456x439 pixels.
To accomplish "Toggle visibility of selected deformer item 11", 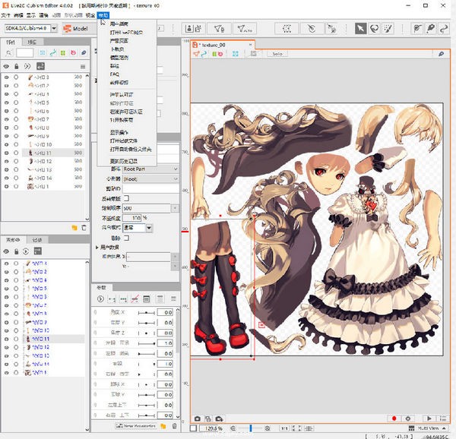I will (6, 339).
